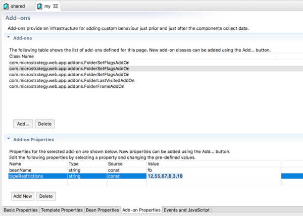Click the Add... button under the add-ons table
This screenshot has width=303, height=216.
pos(23,124)
